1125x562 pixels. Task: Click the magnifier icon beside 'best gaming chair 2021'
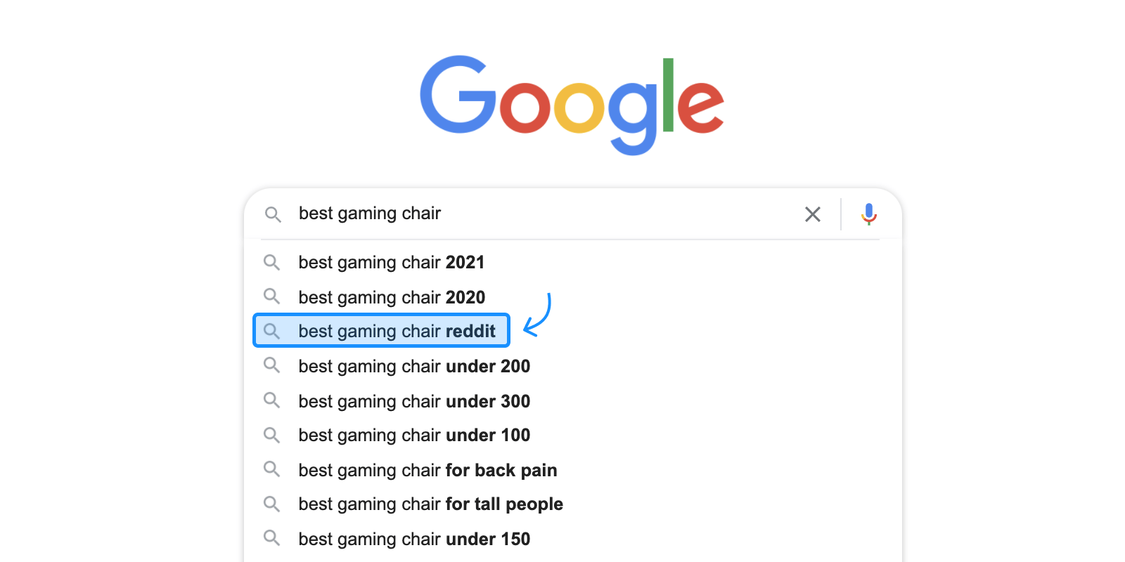pyautogui.click(x=271, y=262)
